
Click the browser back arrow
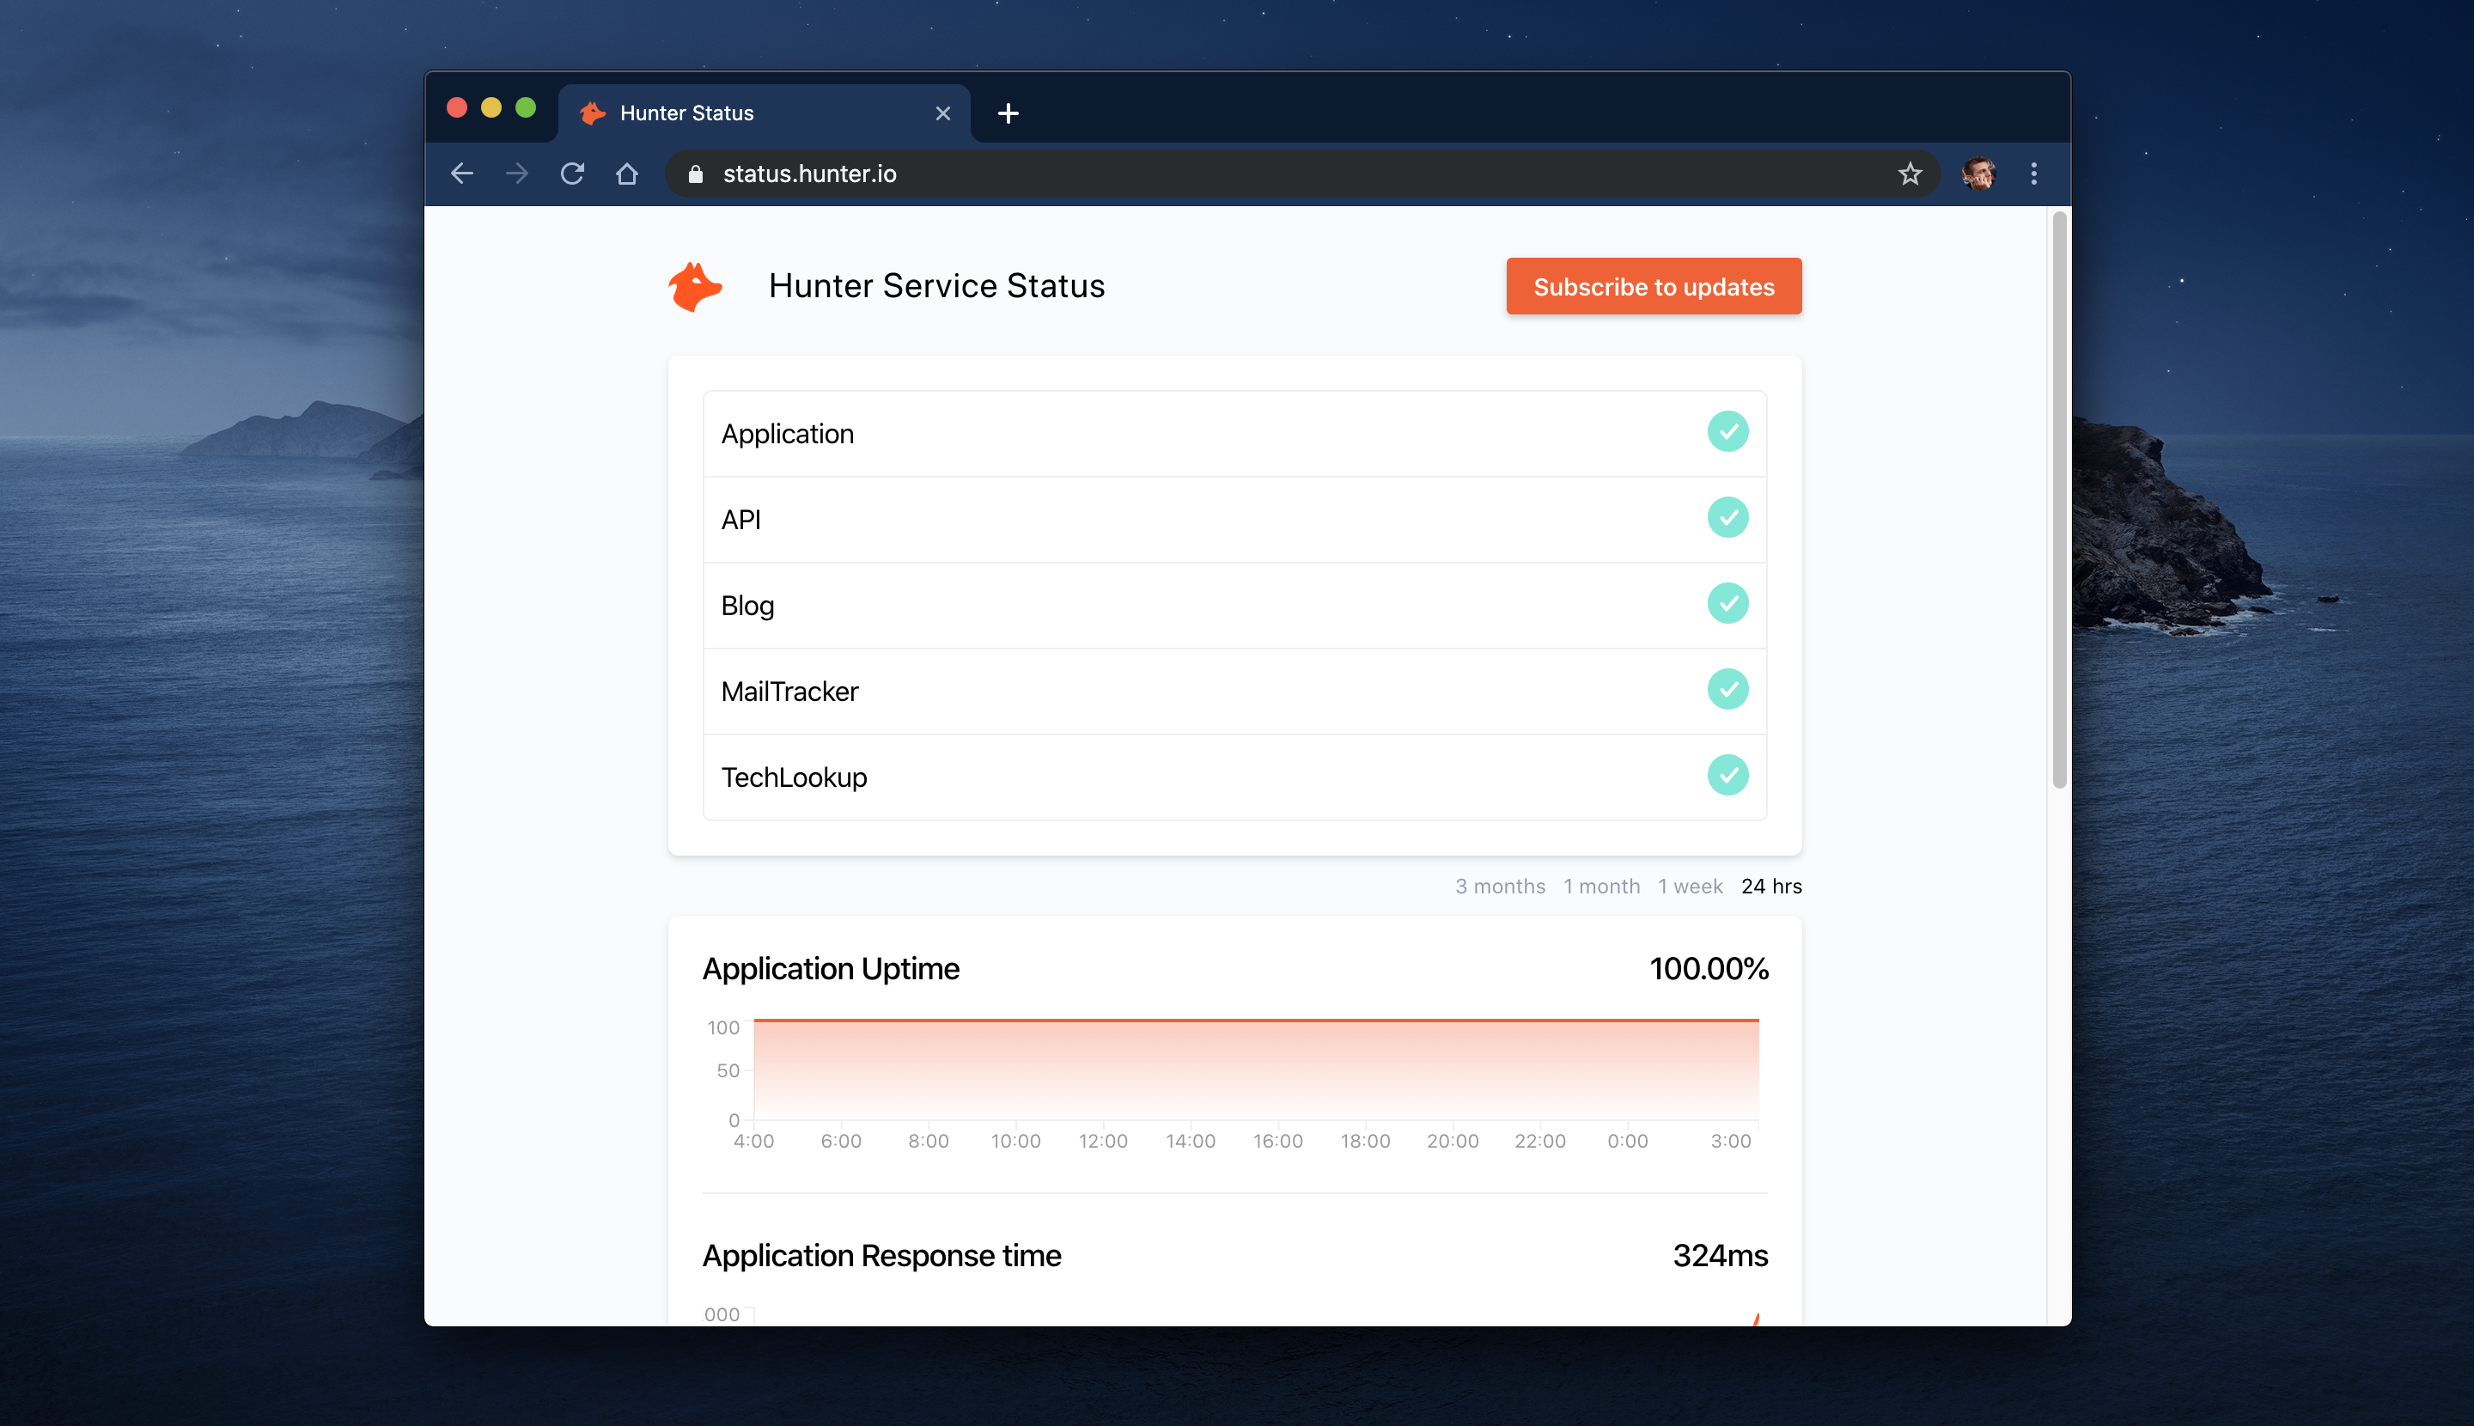tap(462, 174)
